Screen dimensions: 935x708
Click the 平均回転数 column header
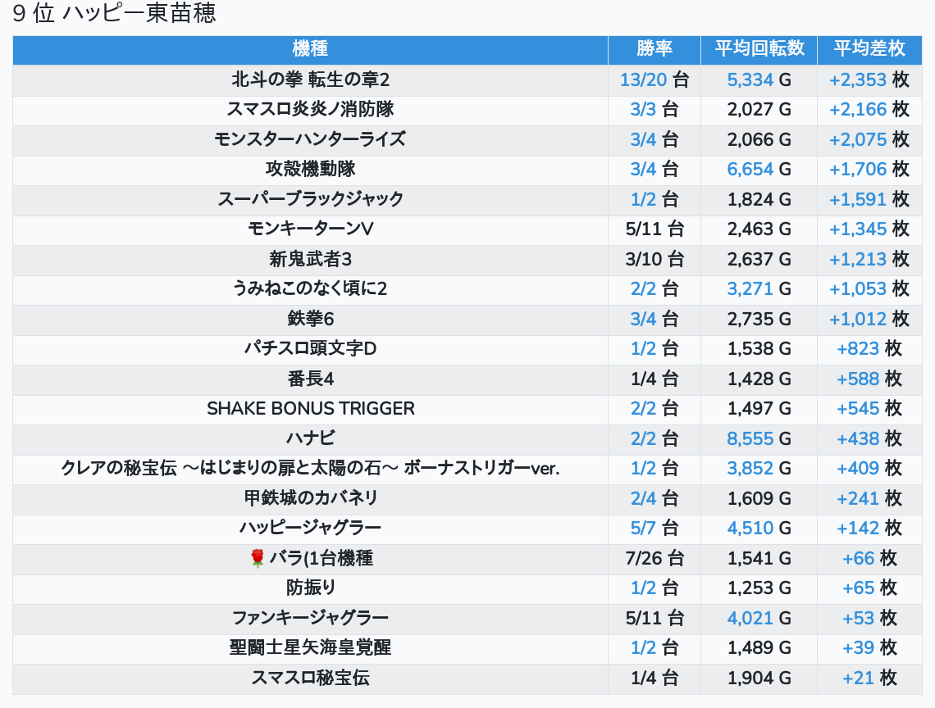pos(759,48)
